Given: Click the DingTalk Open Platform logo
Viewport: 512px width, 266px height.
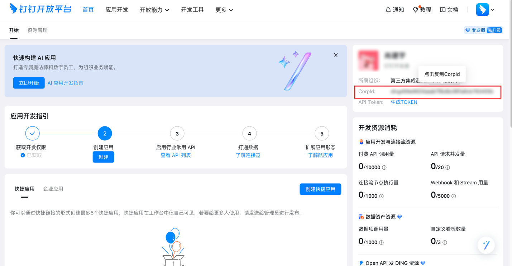Looking at the screenshot, I should [x=40, y=9].
